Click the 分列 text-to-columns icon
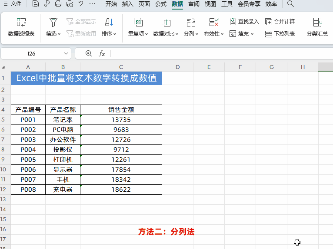333x249 pixels. [x=191, y=22]
